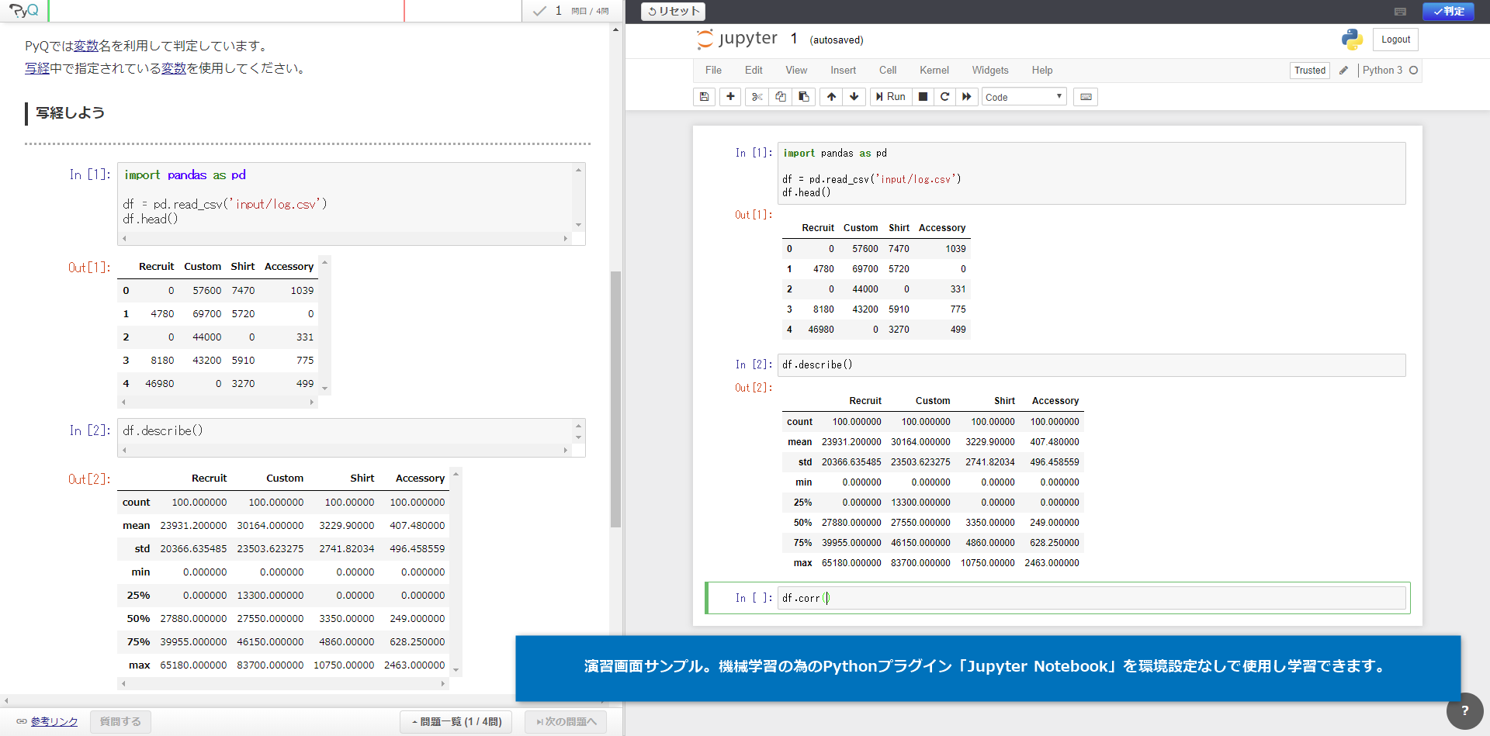The width and height of the screenshot is (1490, 736).
Task: Toggle the Trusted notebook status
Action: pyautogui.click(x=1309, y=71)
